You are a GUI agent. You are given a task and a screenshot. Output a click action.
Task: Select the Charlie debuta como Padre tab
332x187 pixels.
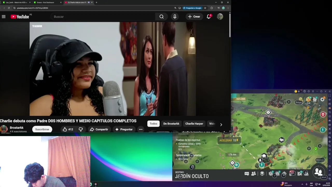pyautogui.click(x=78, y=2)
